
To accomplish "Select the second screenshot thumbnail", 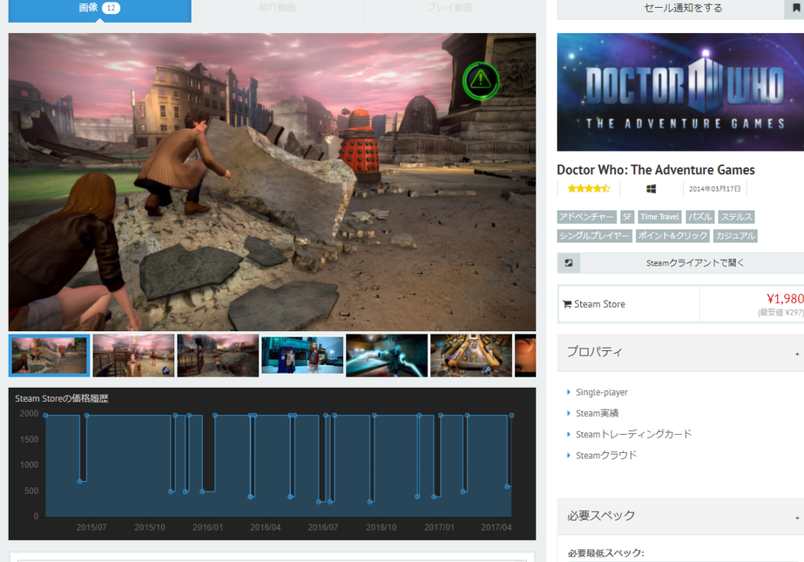I will point(133,356).
